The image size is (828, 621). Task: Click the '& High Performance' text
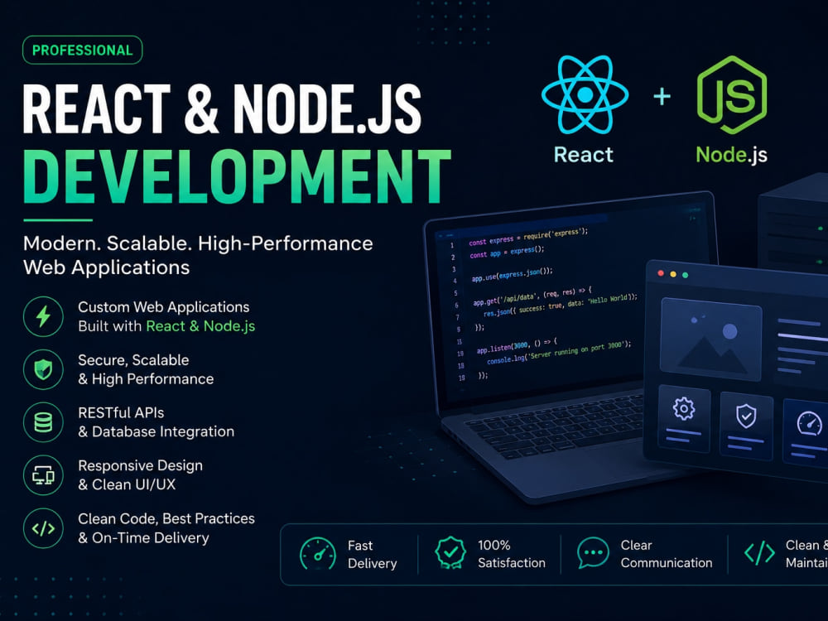coord(146,379)
